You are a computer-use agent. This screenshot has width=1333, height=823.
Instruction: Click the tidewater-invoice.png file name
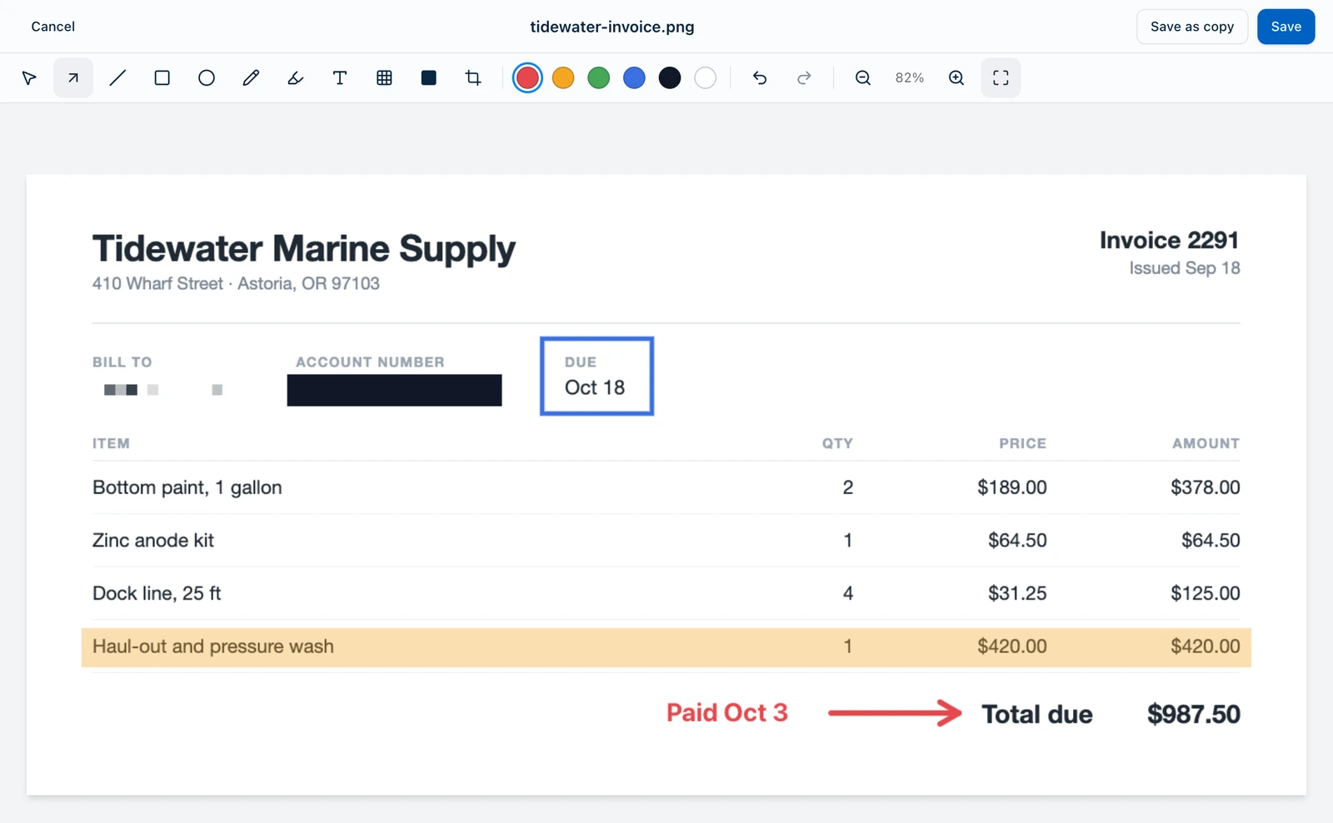pos(612,27)
